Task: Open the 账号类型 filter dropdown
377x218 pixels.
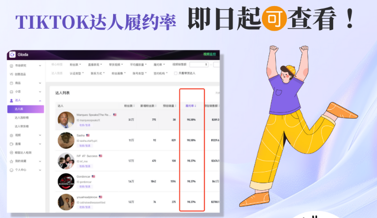Action: click(139, 73)
